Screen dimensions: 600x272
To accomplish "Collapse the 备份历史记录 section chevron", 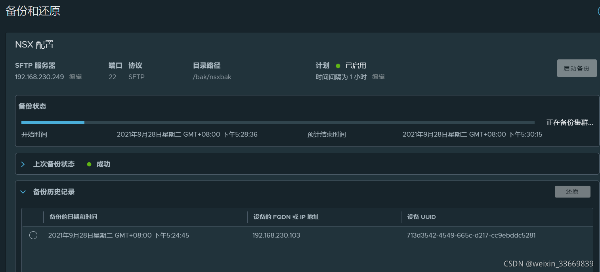I will click(23, 192).
